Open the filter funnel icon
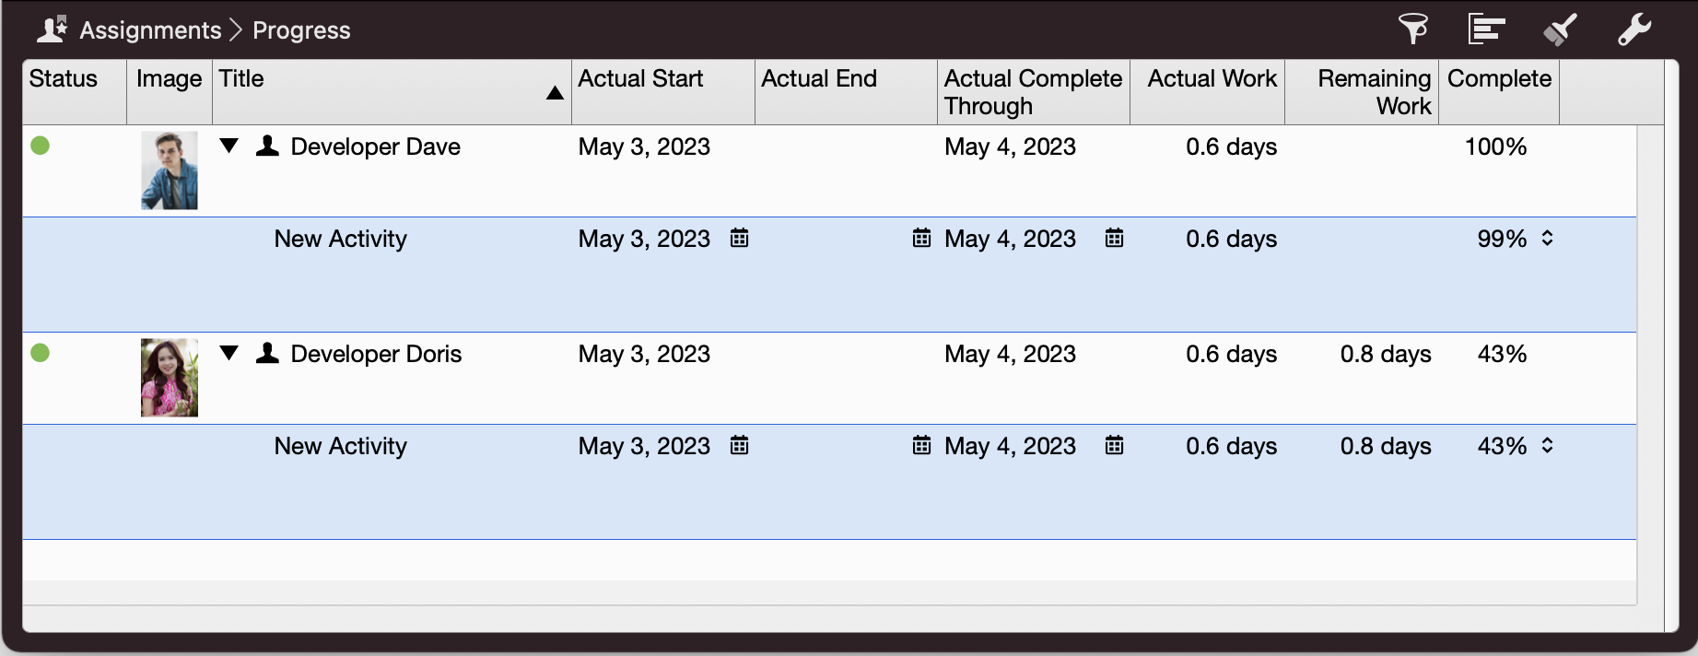The height and width of the screenshot is (656, 1698). pyautogui.click(x=1413, y=29)
